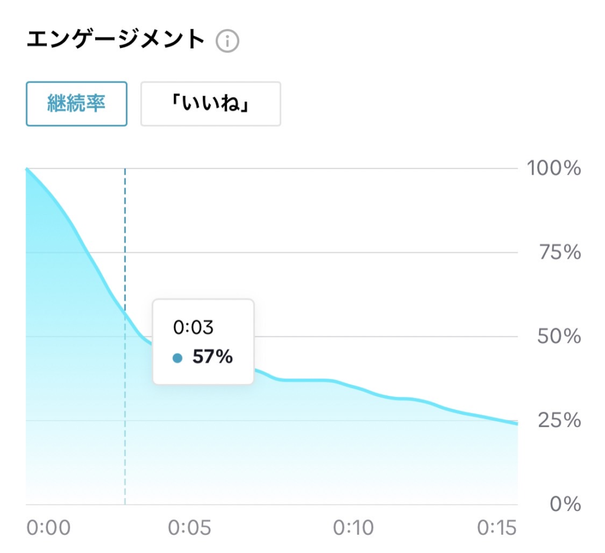Viewport: 605px width, 553px height.
Task: Click the retention curve's end at 0:15
Action: tap(516, 424)
